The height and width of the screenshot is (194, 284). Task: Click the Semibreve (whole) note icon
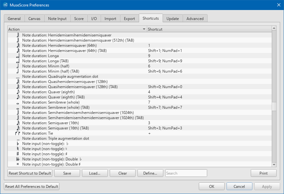tap(18, 103)
